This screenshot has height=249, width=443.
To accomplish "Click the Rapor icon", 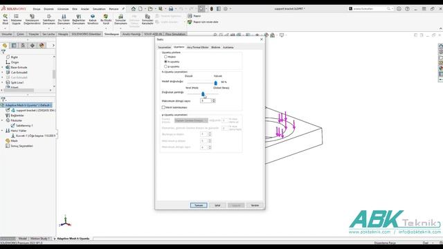I will (190, 16).
